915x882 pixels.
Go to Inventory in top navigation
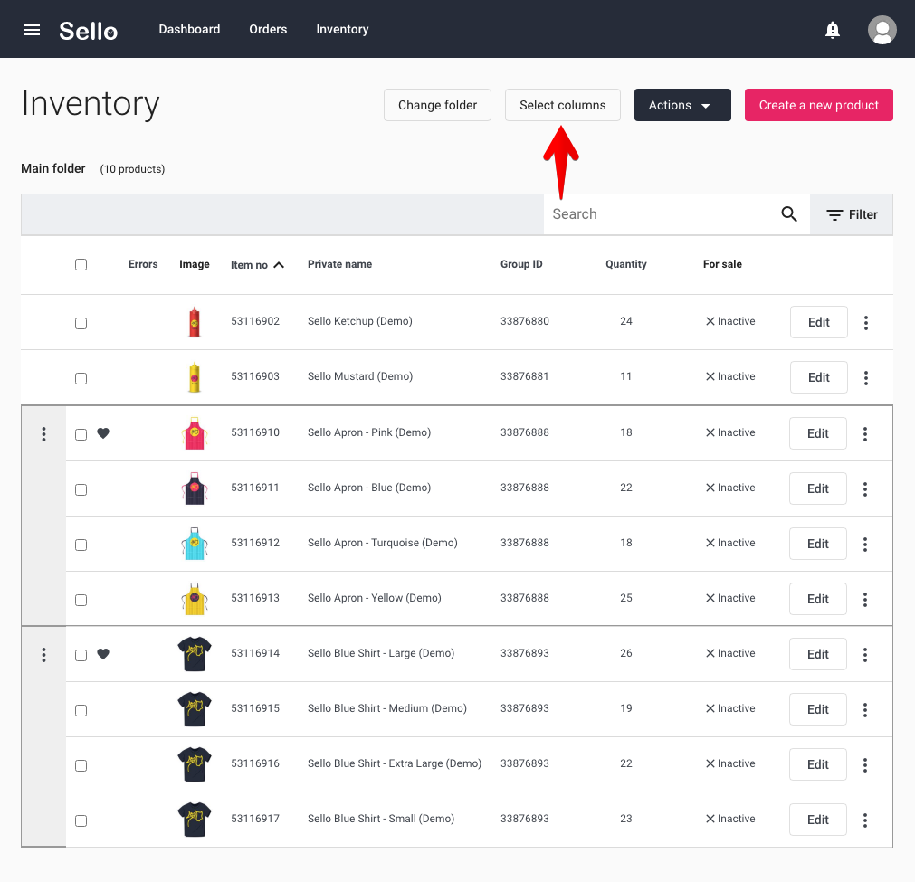342,29
